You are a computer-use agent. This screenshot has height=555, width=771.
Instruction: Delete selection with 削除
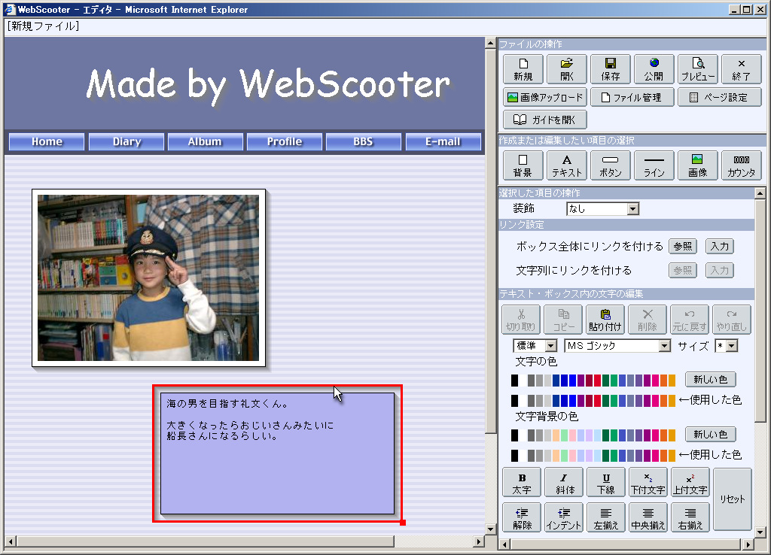pyautogui.click(x=648, y=320)
